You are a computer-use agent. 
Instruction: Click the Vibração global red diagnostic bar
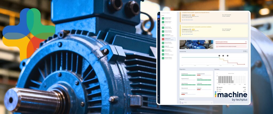point(183,94)
